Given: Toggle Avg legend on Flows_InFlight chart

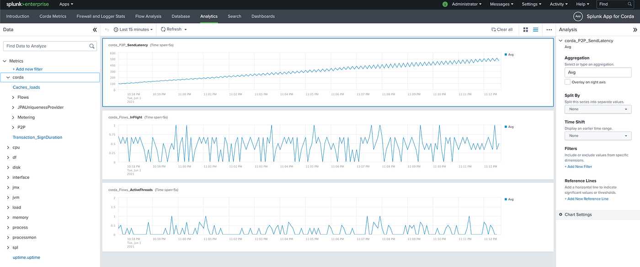Looking at the screenshot, I should coord(509,127).
